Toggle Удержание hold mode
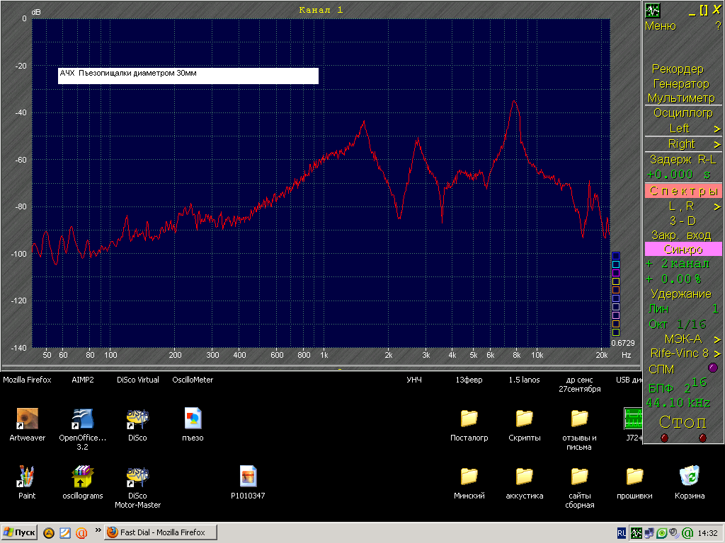Image resolution: width=725 pixels, height=543 pixels. pos(680,293)
